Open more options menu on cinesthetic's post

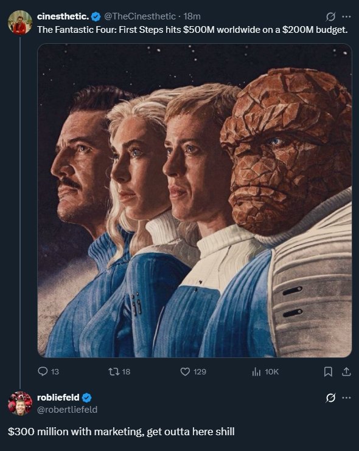point(346,16)
